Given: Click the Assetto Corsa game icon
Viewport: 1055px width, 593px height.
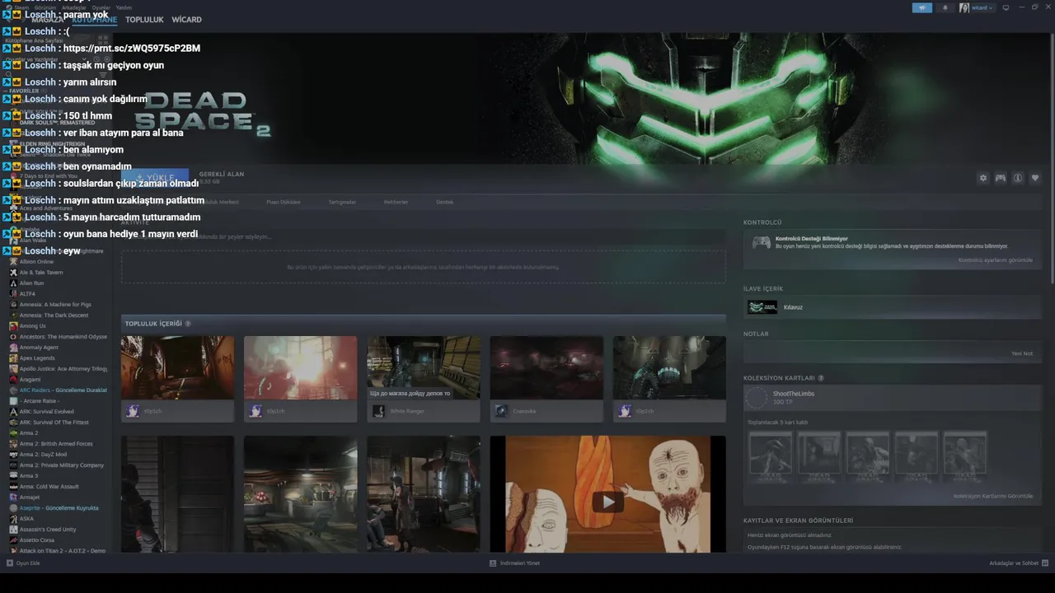Looking at the screenshot, I should (13, 540).
